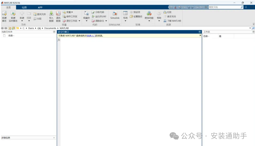
Task: Open Command Window (命令行窗口) actions menu
Action: (x=200, y=32)
